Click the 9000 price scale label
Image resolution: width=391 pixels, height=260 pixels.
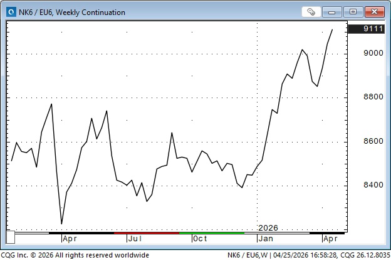point(373,53)
